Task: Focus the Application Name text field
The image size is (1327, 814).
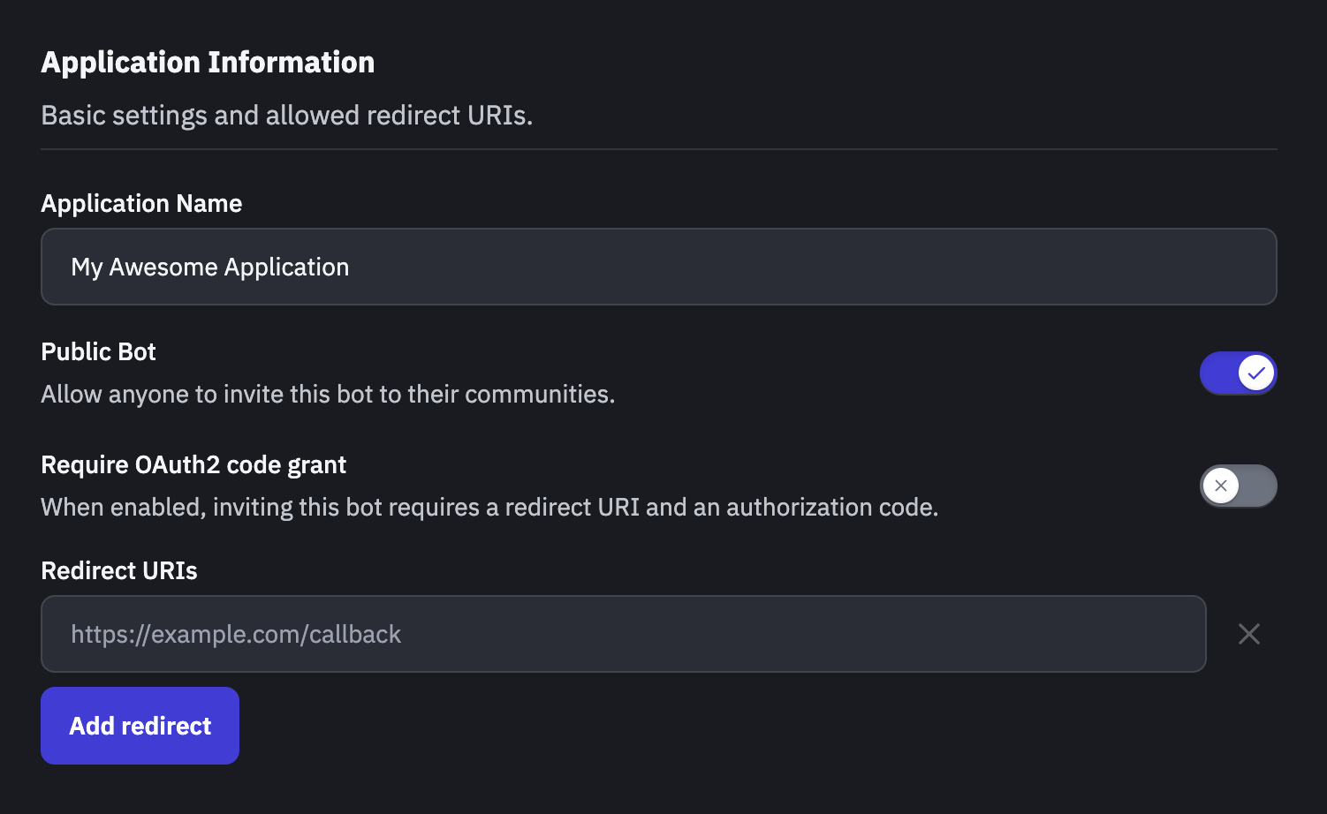Action: 658,267
